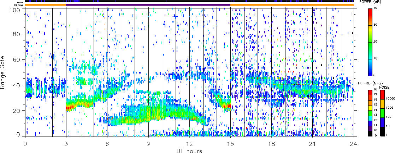The height and width of the screenshot is (153, 395).
Task: Click the 21 tick on UT hours axis
Action: pyautogui.click(x=313, y=143)
